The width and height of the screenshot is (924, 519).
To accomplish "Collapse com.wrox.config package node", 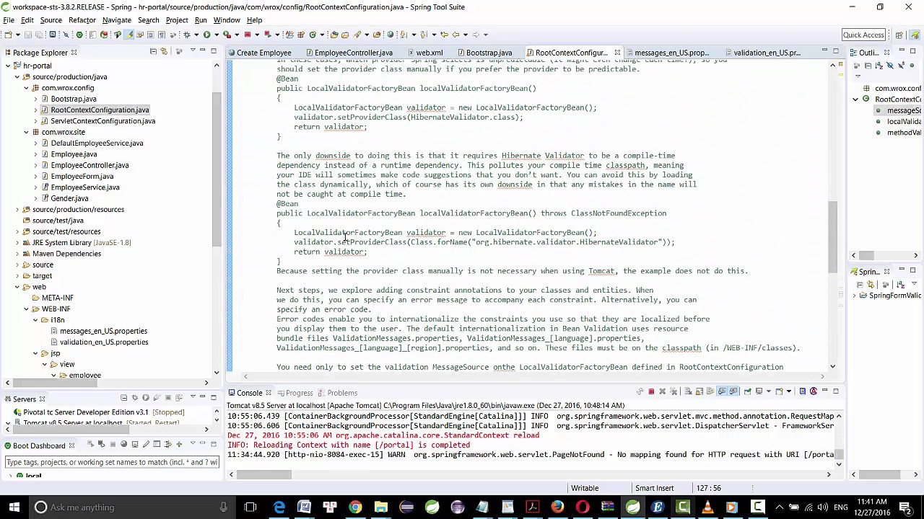I will (x=26, y=88).
